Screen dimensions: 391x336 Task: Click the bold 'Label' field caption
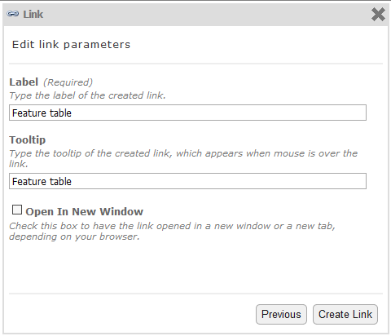(x=24, y=82)
